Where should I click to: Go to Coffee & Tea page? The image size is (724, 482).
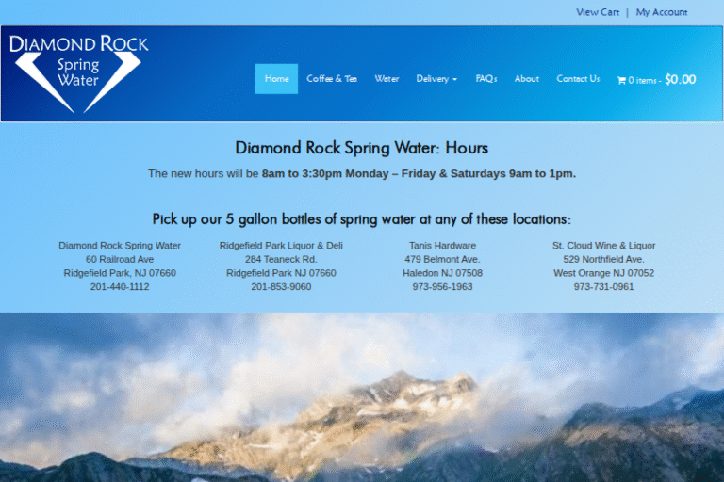pyautogui.click(x=332, y=79)
